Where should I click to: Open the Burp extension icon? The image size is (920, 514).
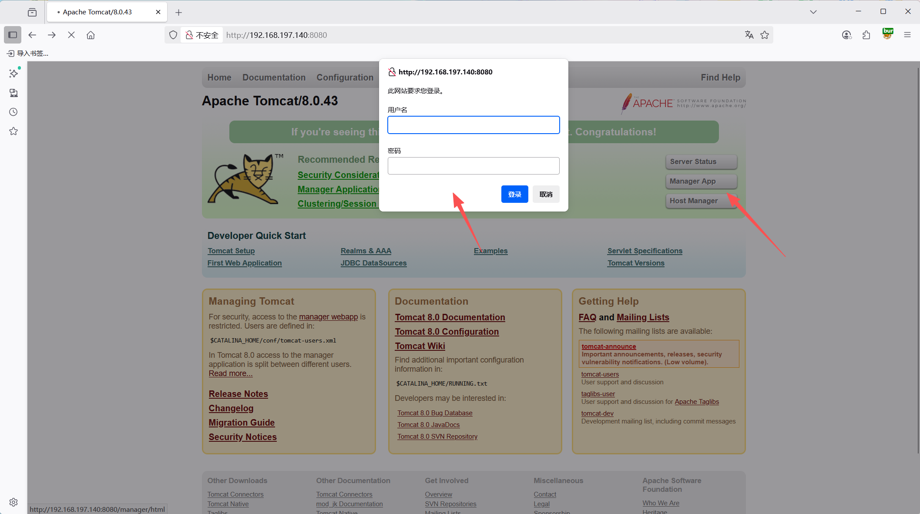pos(887,34)
